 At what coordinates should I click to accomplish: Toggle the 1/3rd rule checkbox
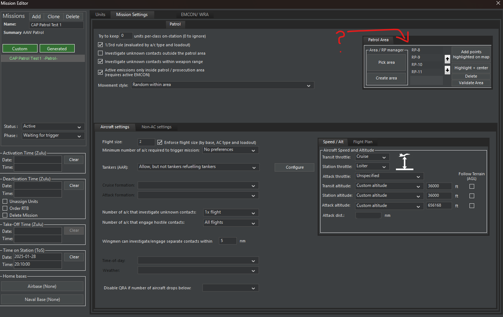(x=101, y=45)
